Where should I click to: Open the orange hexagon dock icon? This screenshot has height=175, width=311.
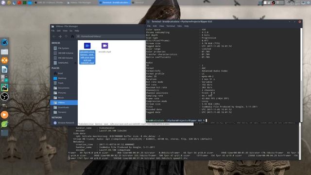(x=4, y=60)
